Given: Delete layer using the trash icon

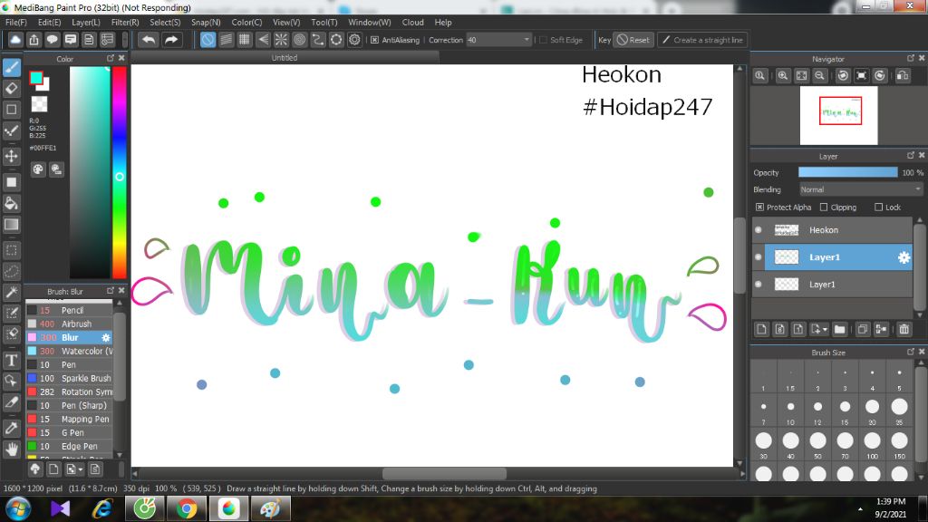Looking at the screenshot, I should pos(904,329).
